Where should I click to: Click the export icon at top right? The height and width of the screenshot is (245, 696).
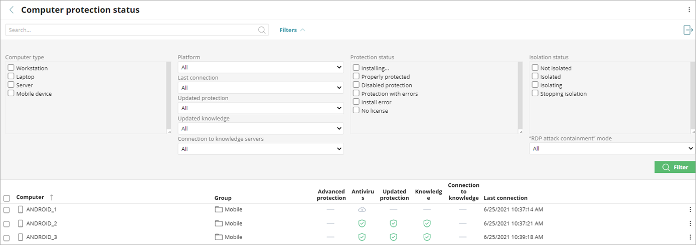click(x=688, y=30)
